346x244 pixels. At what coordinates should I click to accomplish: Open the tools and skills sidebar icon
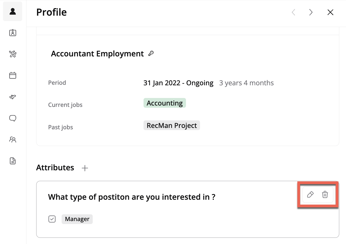click(x=13, y=54)
